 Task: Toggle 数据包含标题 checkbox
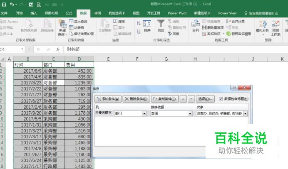click(221, 99)
